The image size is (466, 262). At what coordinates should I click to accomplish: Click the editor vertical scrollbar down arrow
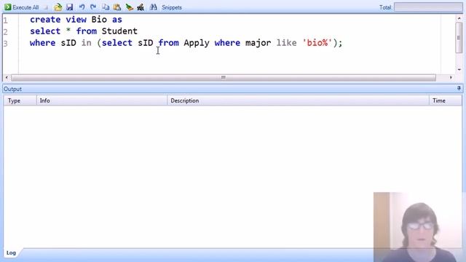[x=459, y=70]
